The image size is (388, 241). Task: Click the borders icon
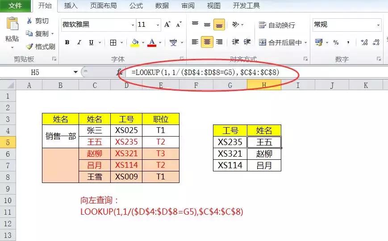click(x=113, y=42)
